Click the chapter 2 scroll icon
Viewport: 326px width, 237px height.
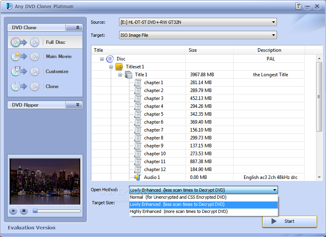pyautogui.click(x=137, y=90)
